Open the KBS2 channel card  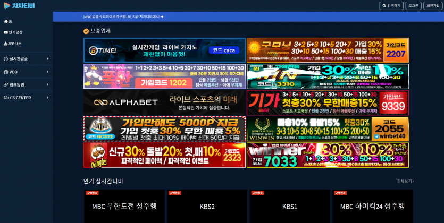coord(207,207)
